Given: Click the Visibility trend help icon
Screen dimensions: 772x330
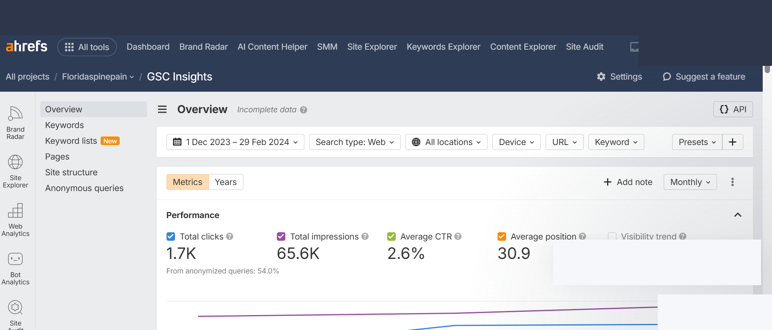Looking at the screenshot, I should 683,236.
